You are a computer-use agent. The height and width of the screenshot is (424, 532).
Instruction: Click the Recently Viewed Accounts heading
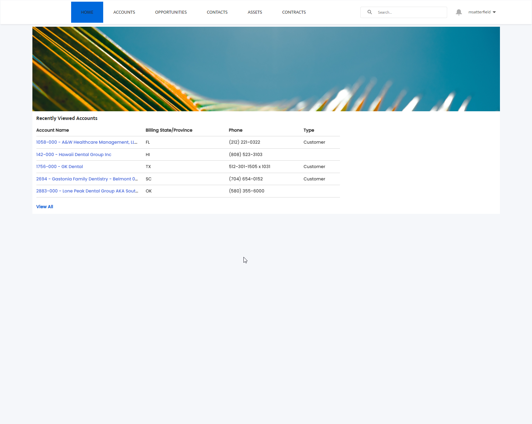(67, 118)
